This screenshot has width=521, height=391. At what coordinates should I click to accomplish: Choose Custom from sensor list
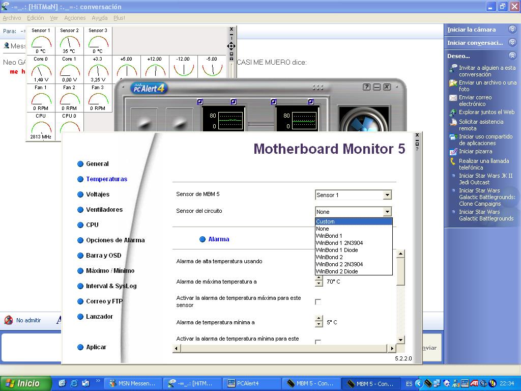point(354,221)
